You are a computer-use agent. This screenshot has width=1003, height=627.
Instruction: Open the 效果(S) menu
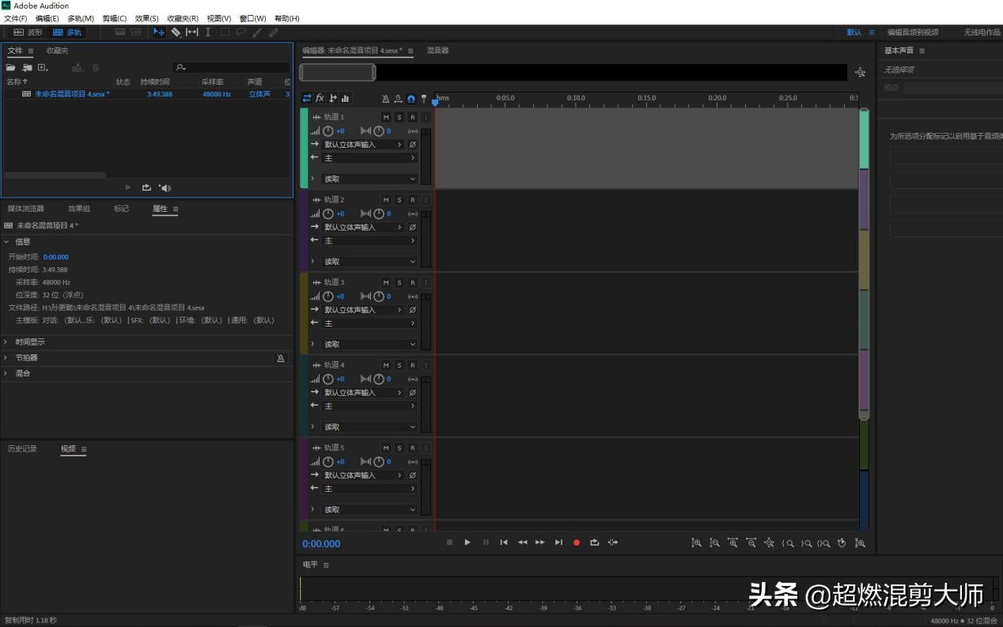pos(146,18)
